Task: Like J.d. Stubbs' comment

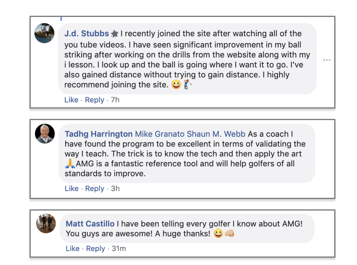Action: click(71, 100)
